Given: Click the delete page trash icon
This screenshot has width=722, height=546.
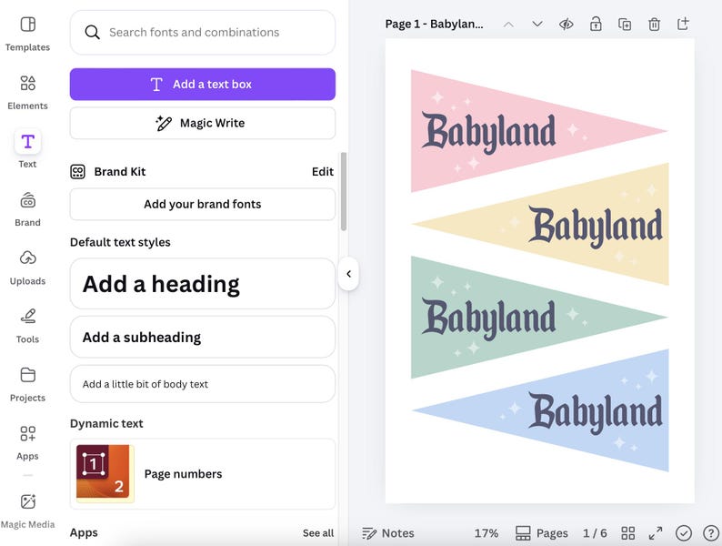Looking at the screenshot, I should pos(654,24).
